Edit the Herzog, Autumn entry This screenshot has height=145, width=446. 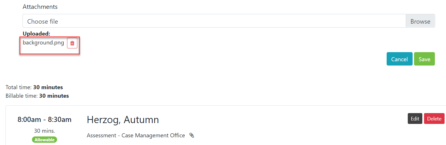coord(415,119)
